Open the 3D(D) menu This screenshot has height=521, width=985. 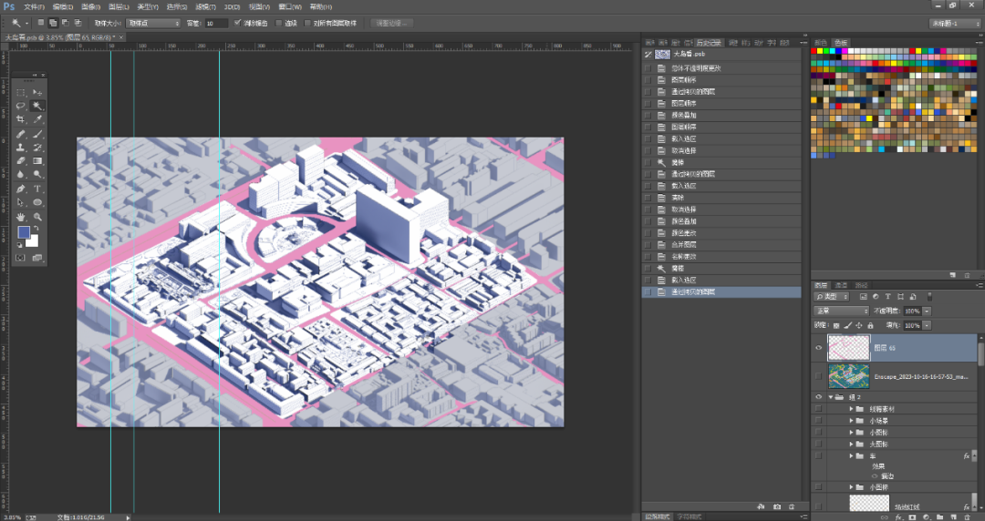click(x=232, y=7)
